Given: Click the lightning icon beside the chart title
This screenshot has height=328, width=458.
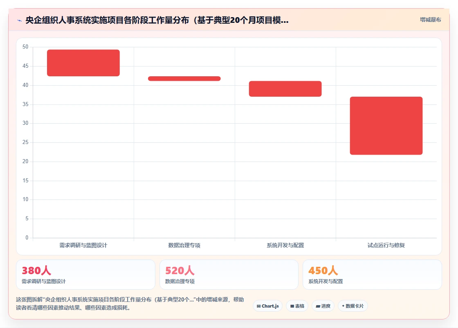Looking at the screenshot, I should pyautogui.click(x=20, y=20).
